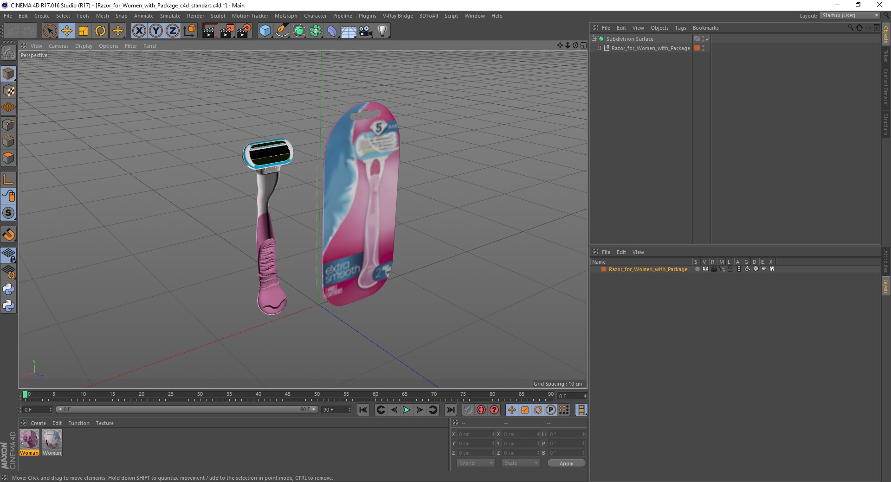Click the timeline preview range slider
Viewport: 891px width, 482px height.
coord(187,409)
